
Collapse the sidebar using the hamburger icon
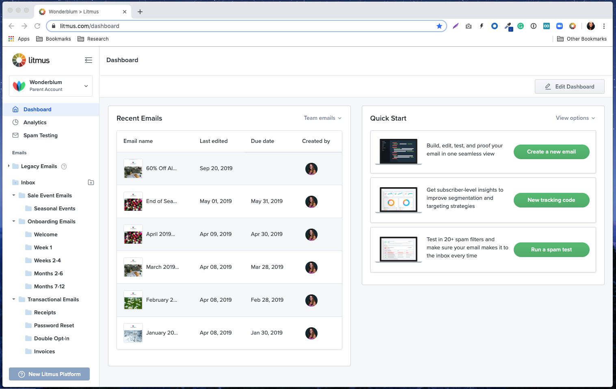[89, 60]
